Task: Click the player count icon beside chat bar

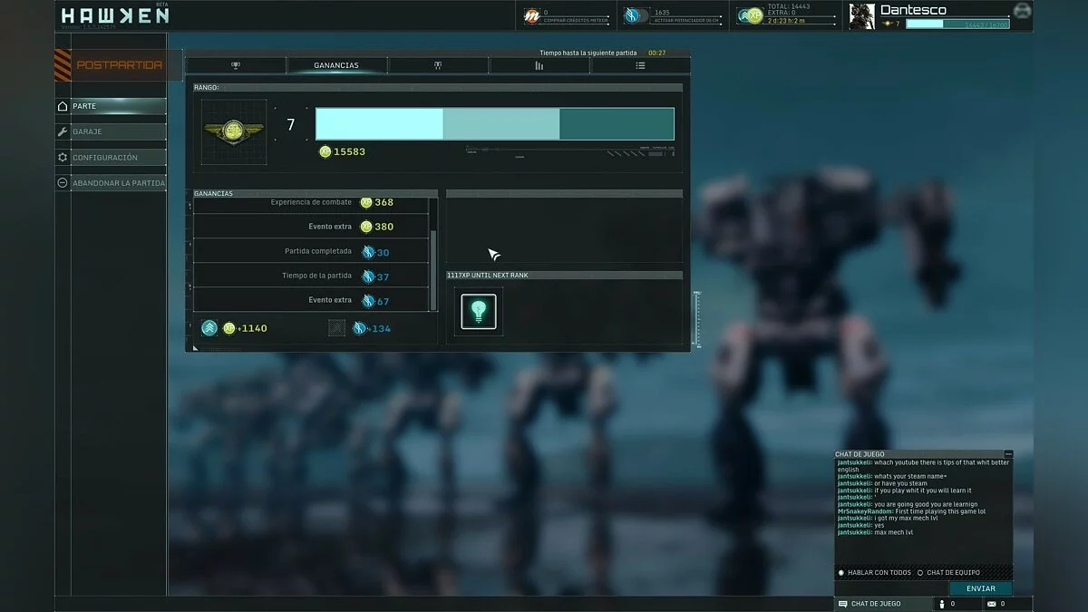Action: (942, 604)
